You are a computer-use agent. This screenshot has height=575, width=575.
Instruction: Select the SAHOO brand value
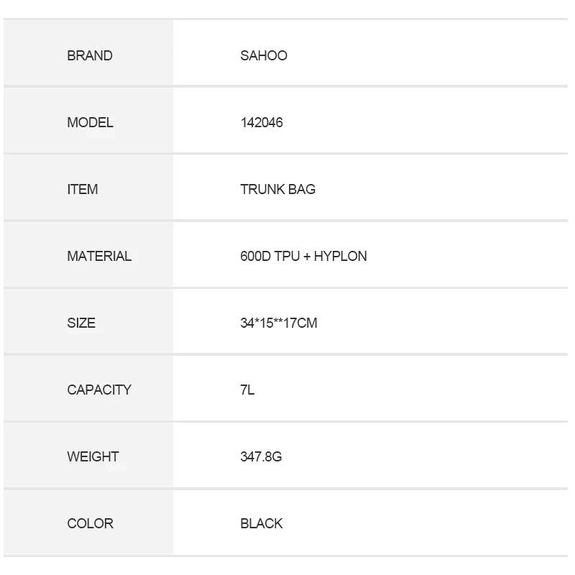[x=264, y=56]
